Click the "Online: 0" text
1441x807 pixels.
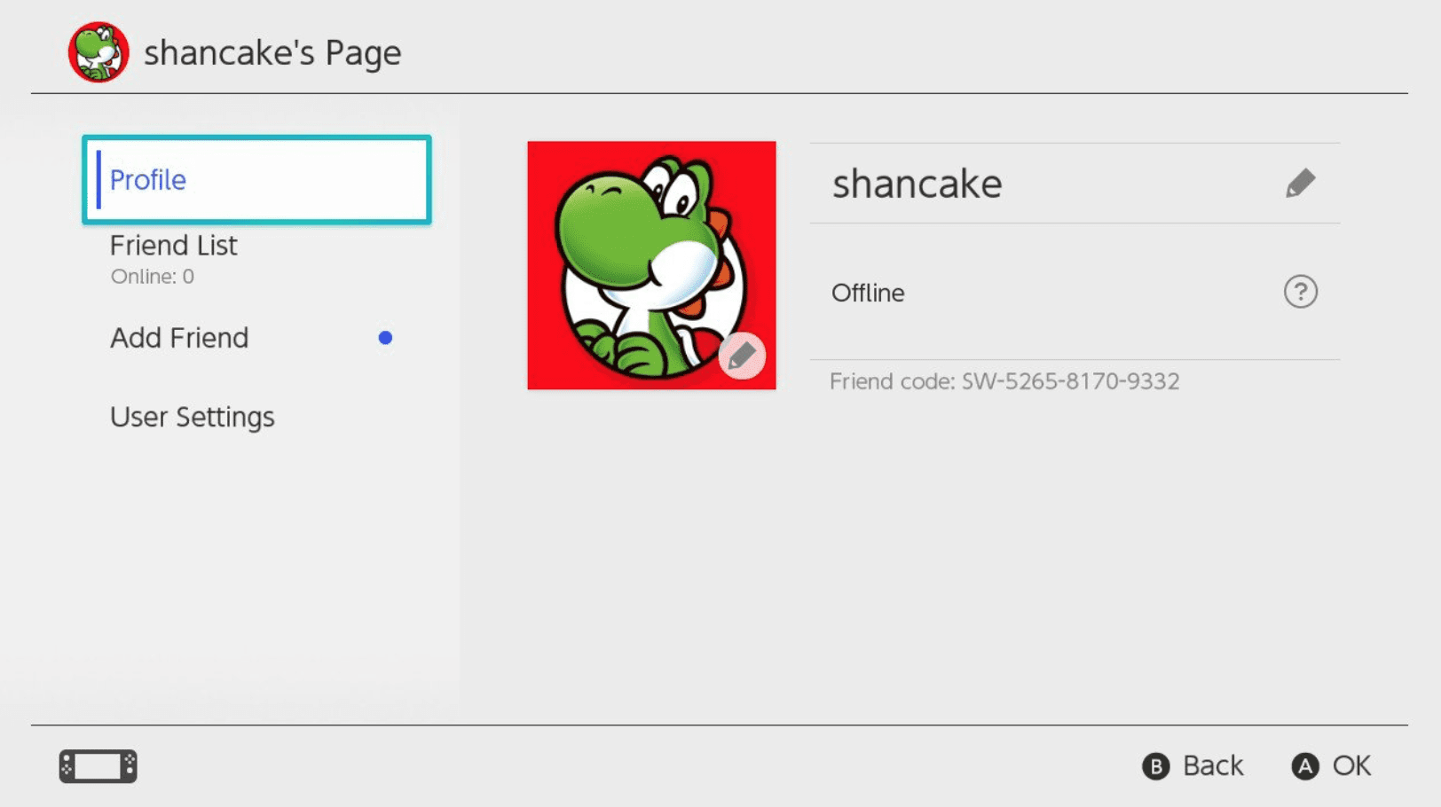pos(153,277)
